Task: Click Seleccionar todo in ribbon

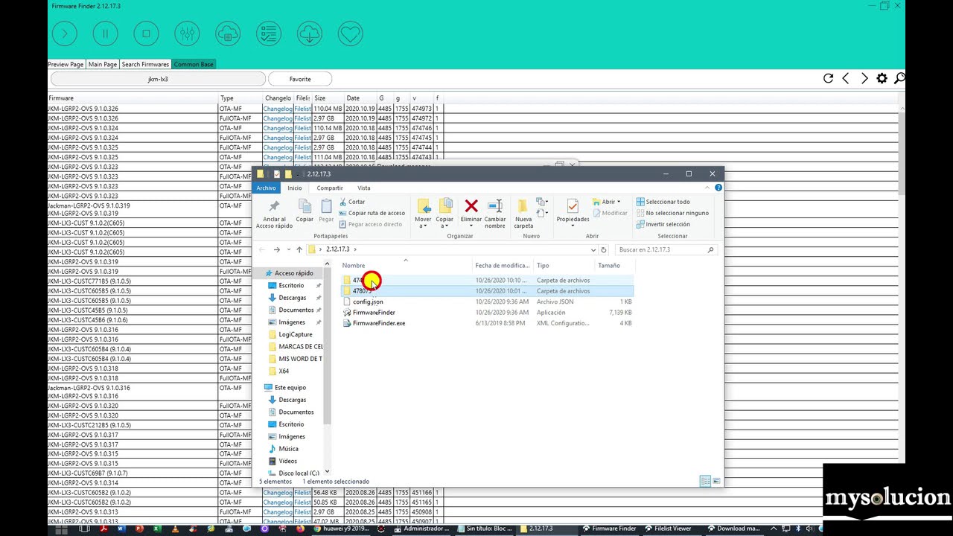Action: click(663, 202)
